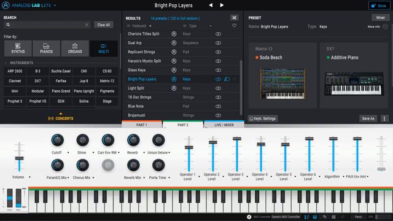This screenshot has width=393, height=221.
Task: Filter presets by Synths
Action: [x=18, y=48]
